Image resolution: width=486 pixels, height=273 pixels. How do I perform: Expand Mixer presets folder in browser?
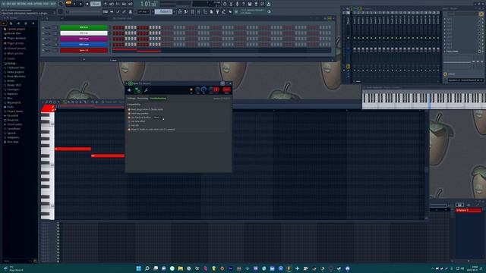coord(15,53)
